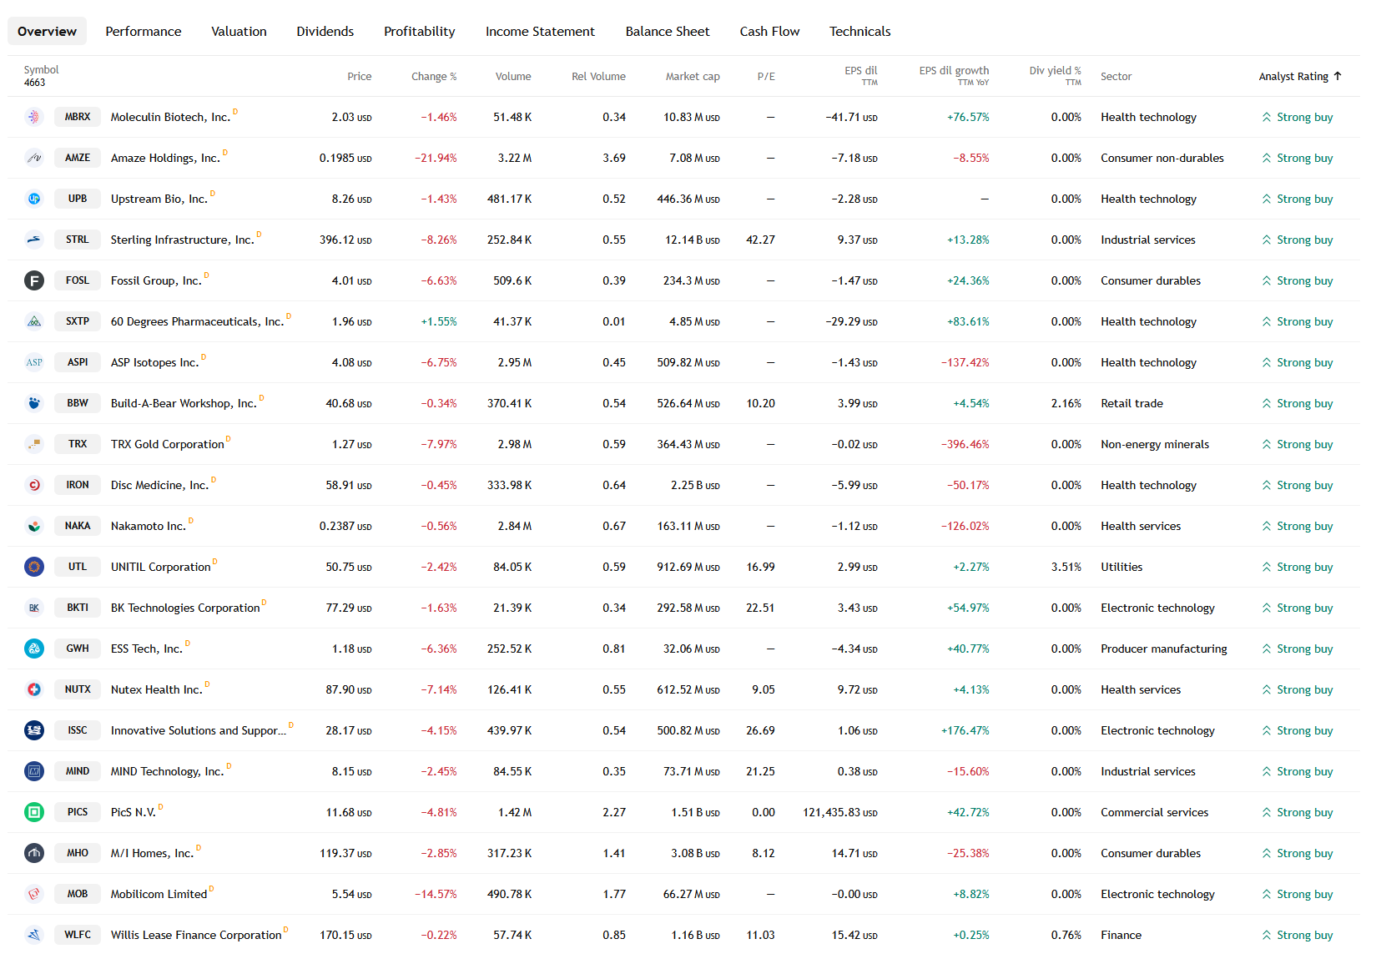Sort by the P/E column header
Viewport: 1376px width, 954px height.
click(766, 77)
